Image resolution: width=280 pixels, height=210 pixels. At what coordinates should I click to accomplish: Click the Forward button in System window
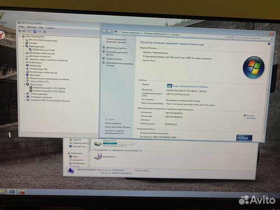point(109,31)
